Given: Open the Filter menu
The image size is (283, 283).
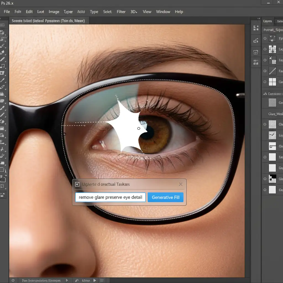Looking at the screenshot, I should 121,12.
